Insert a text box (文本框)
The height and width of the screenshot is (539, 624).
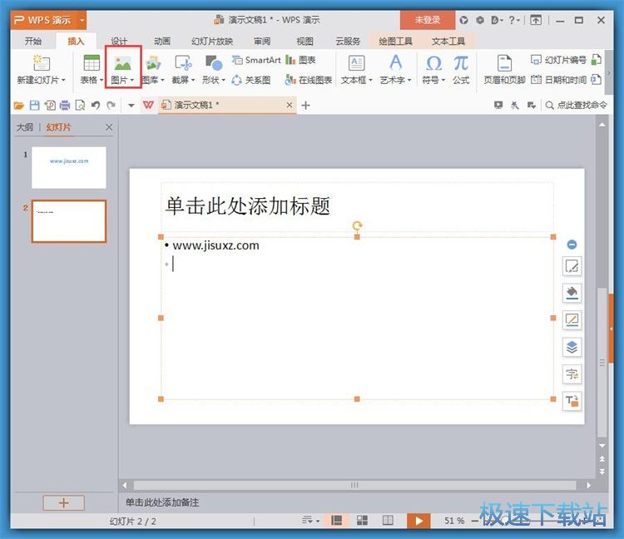click(356, 64)
